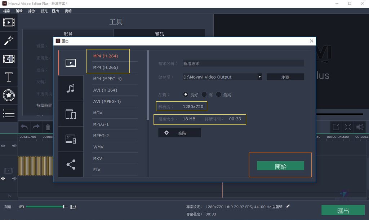Screen dimensions: 369x220
Task: Choose MPEG-1 format
Action: [x=101, y=124]
